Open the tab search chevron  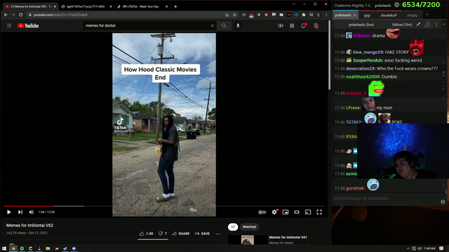[293, 4]
